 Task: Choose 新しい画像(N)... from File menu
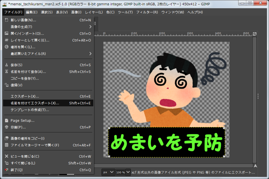(x=48, y=20)
